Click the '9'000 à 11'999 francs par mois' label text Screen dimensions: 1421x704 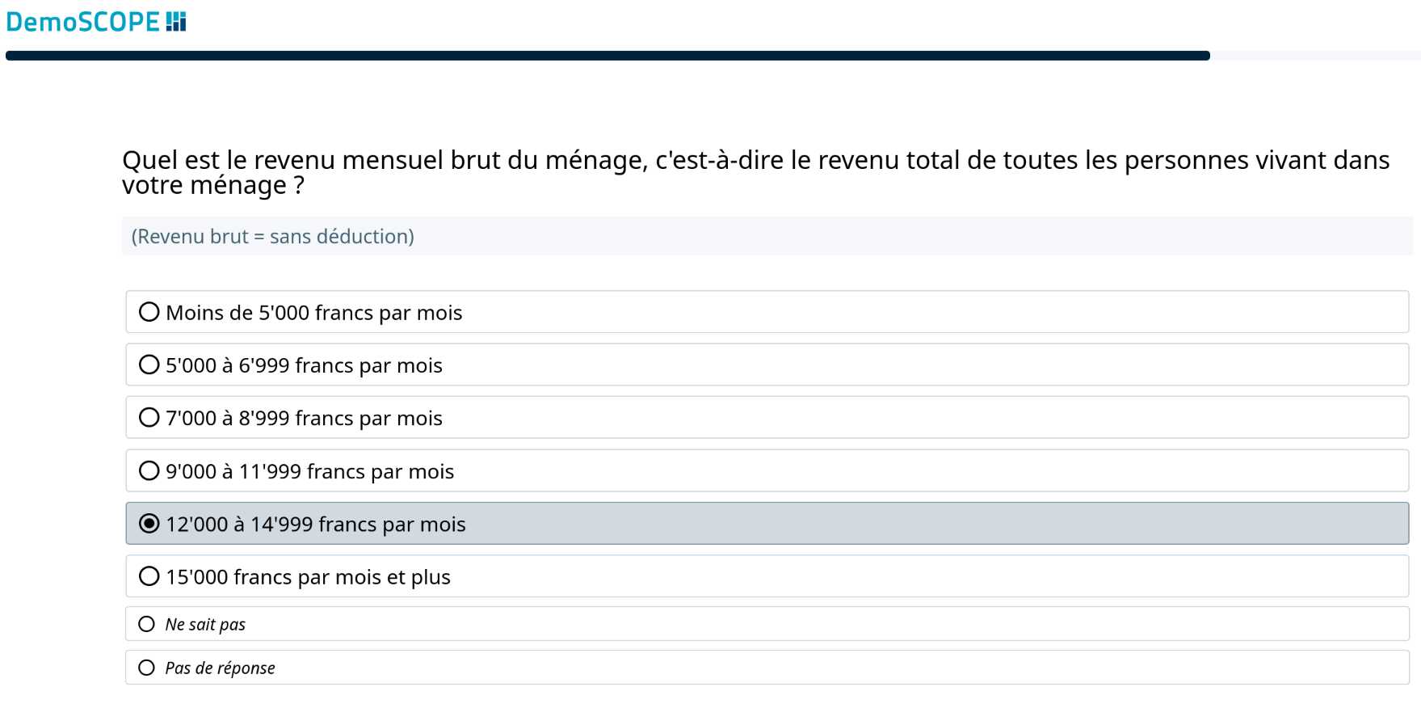point(309,471)
